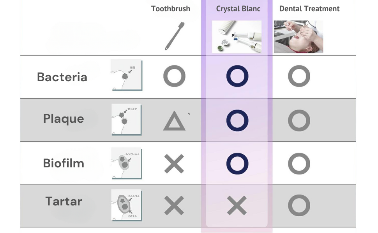Screen dimensions: 378x233
Task: Click the Biofilm diagram illustration
Action: pos(126,163)
